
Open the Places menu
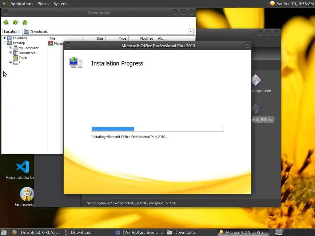[x=43, y=4]
